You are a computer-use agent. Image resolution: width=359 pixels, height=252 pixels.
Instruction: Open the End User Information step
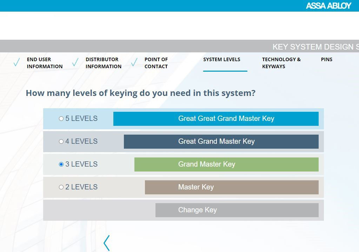point(45,63)
